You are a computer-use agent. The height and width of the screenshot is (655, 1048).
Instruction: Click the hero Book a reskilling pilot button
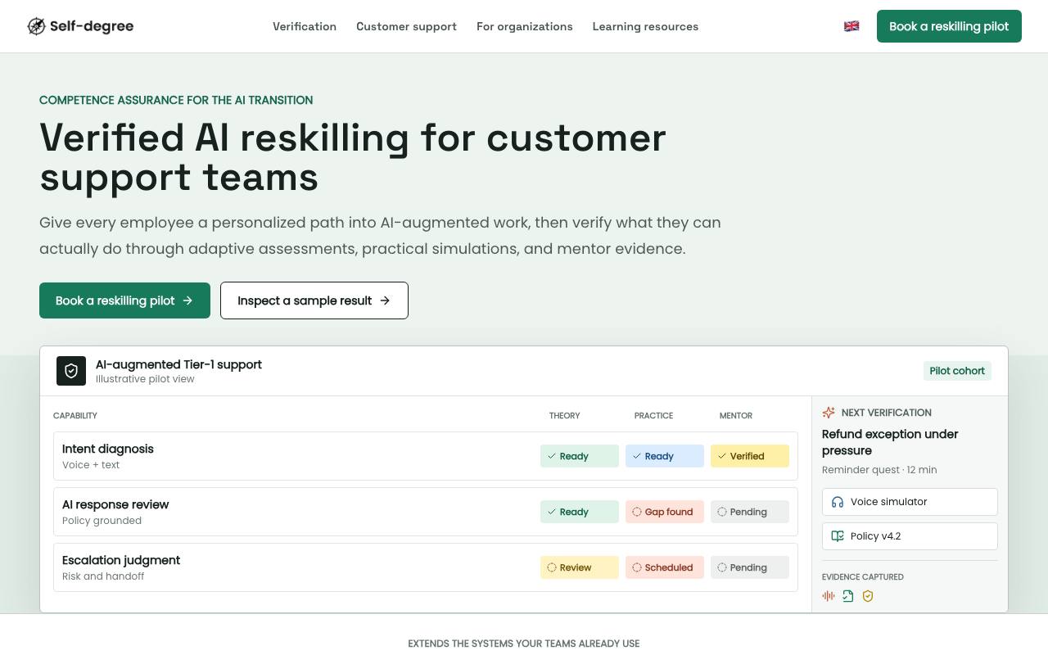pyautogui.click(x=124, y=300)
